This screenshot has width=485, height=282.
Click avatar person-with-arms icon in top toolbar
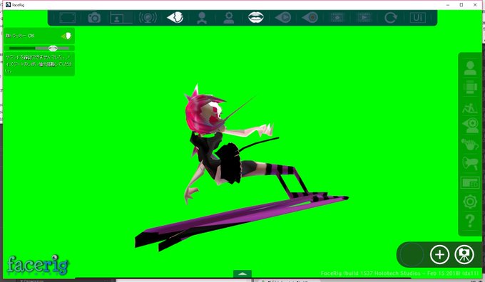[202, 18]
